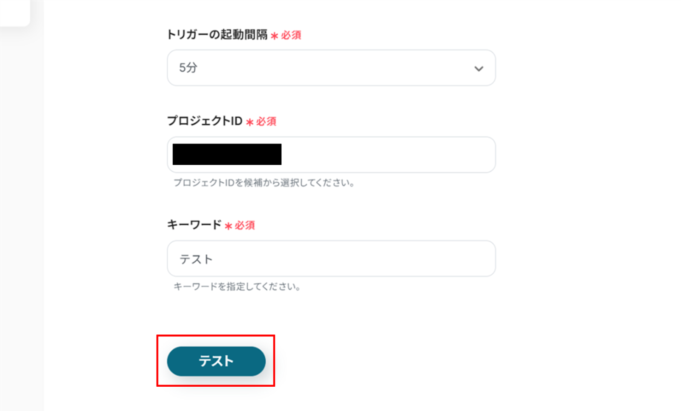Click the キーワード label text
Screen dimensions: 681x411
pyautogui.click(x=194, y=225)
